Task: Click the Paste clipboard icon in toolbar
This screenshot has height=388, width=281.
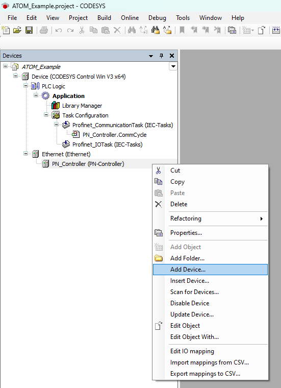Action: 106,30
